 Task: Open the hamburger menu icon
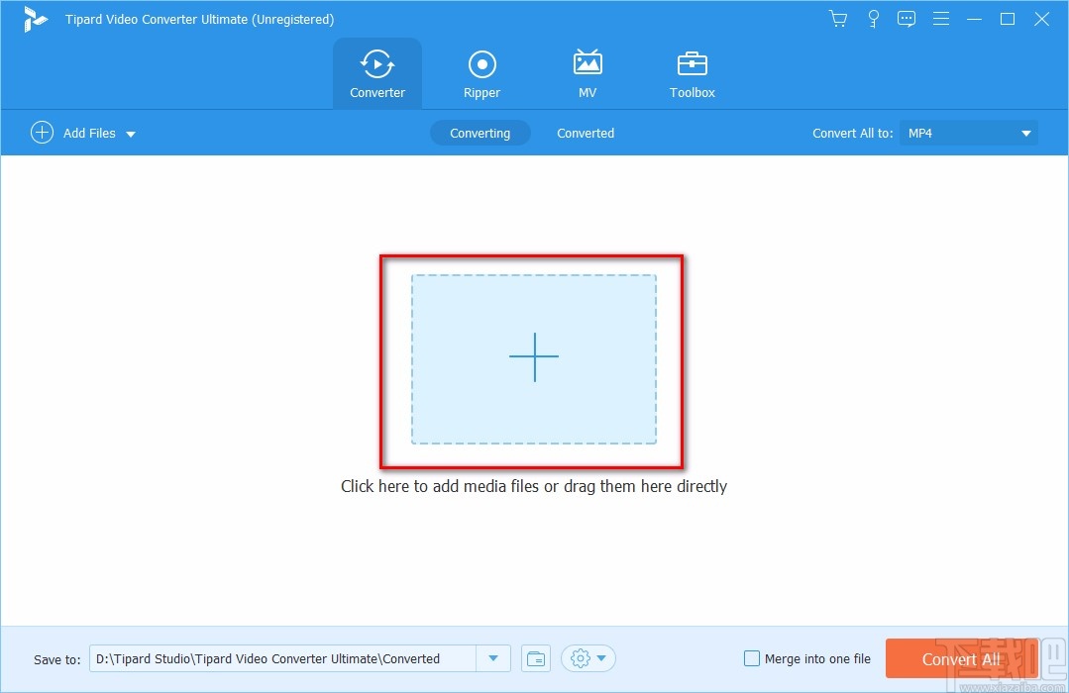click(940, 18)
